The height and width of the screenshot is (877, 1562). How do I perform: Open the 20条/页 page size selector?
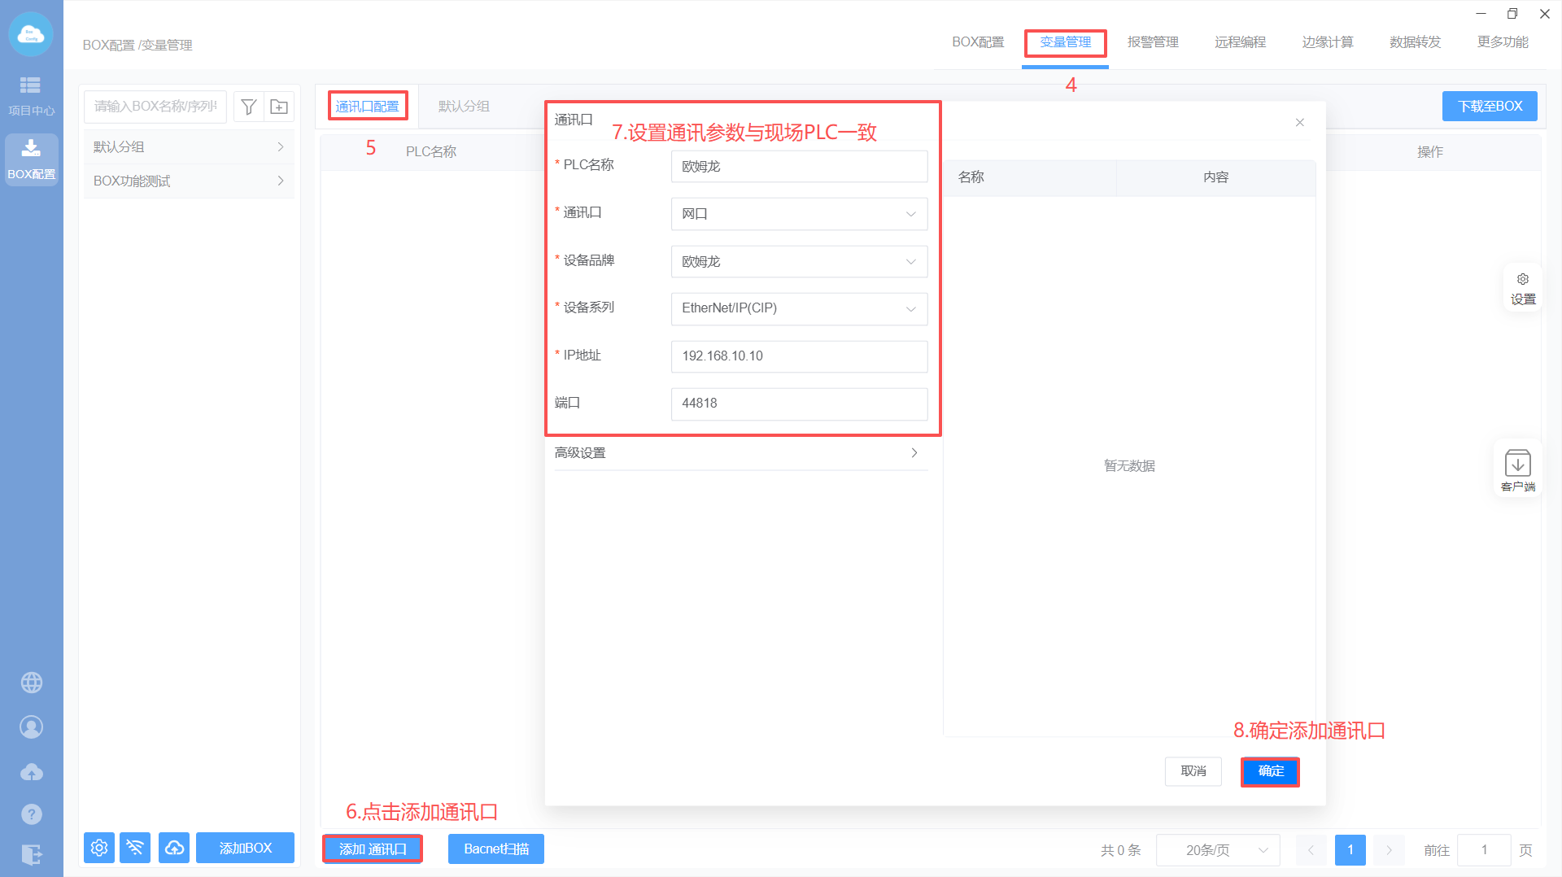1218,850
